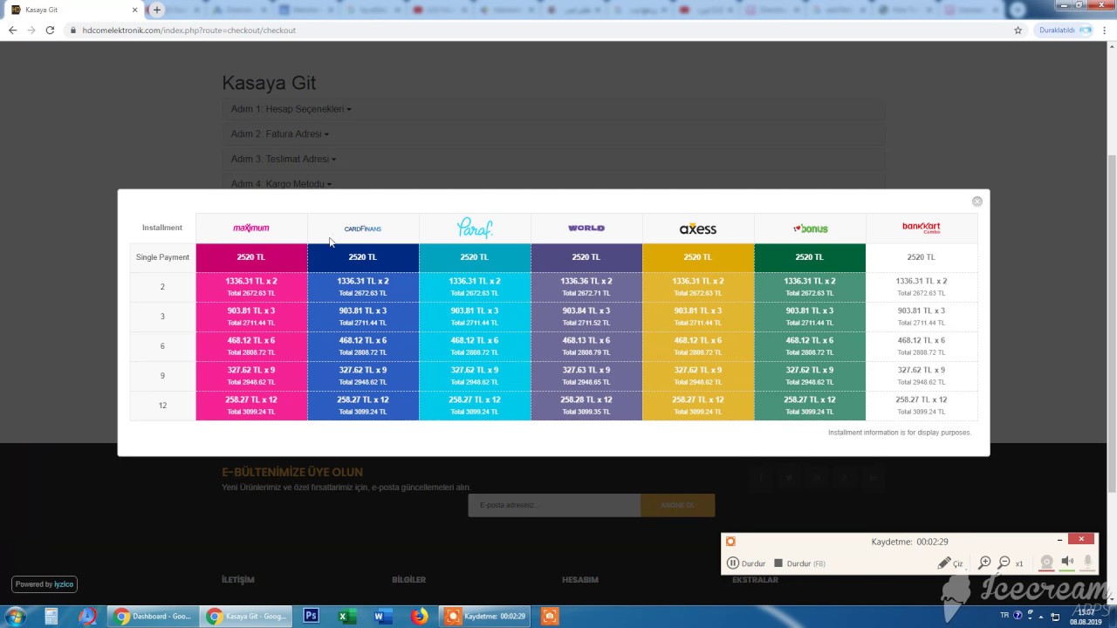The height and width of the screenshot is (628, 1117).
Task: Click Maximum single payment 2520 TL cell
Action: coord(251,257)
